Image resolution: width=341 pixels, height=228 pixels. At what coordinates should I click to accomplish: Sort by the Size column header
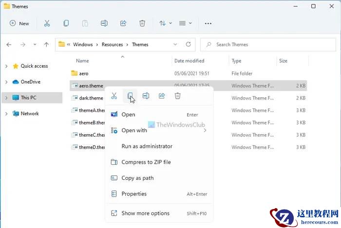pos(283,61)
